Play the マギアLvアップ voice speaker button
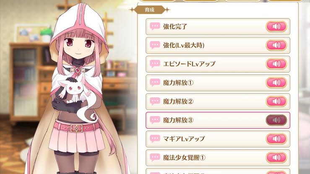This screenshot has height=174, width=310. 276,139
